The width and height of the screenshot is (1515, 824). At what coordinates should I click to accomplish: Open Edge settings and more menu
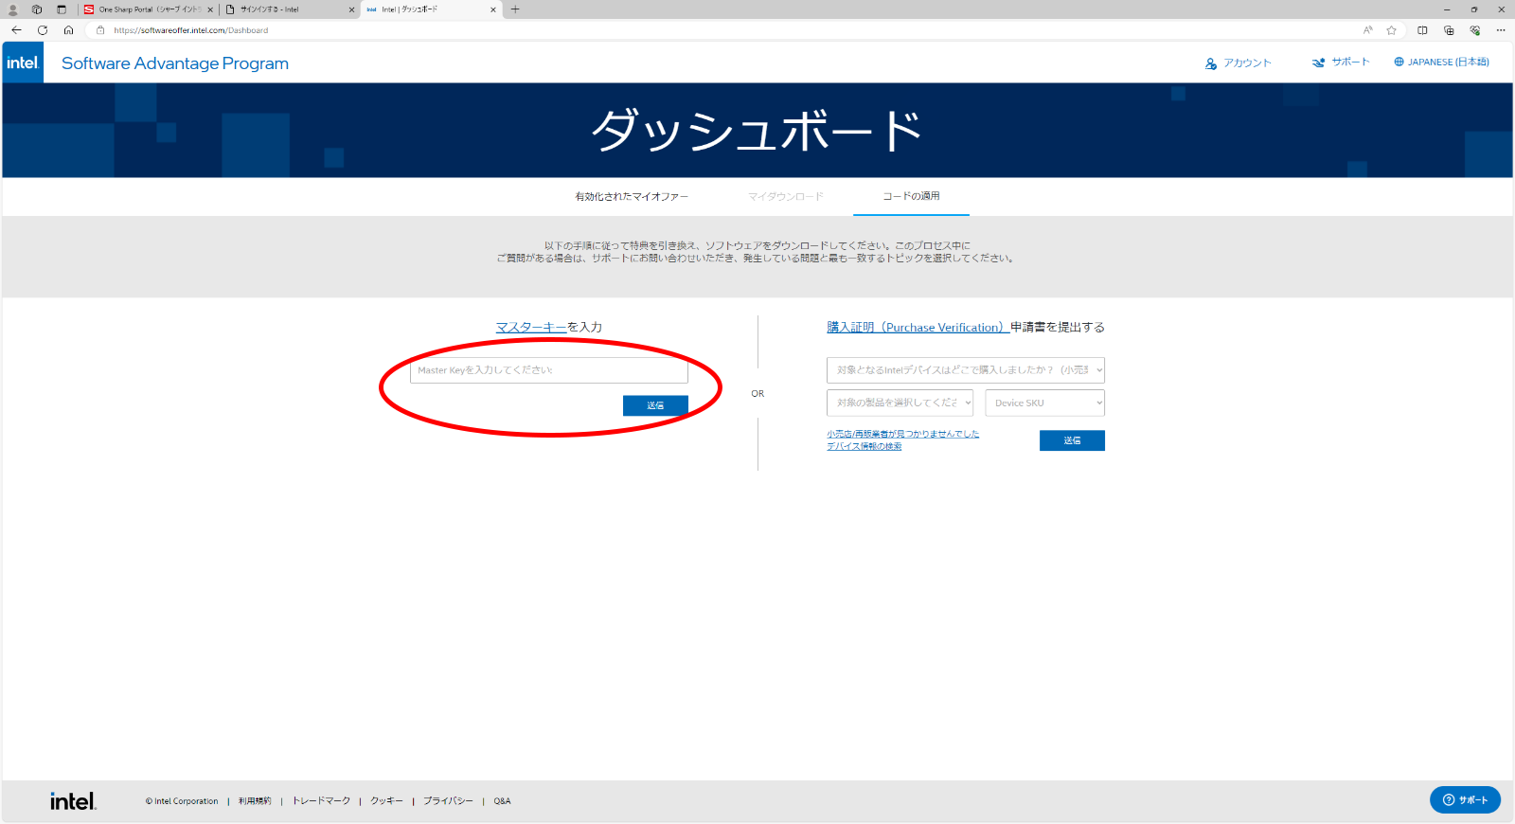(1501, 30)
